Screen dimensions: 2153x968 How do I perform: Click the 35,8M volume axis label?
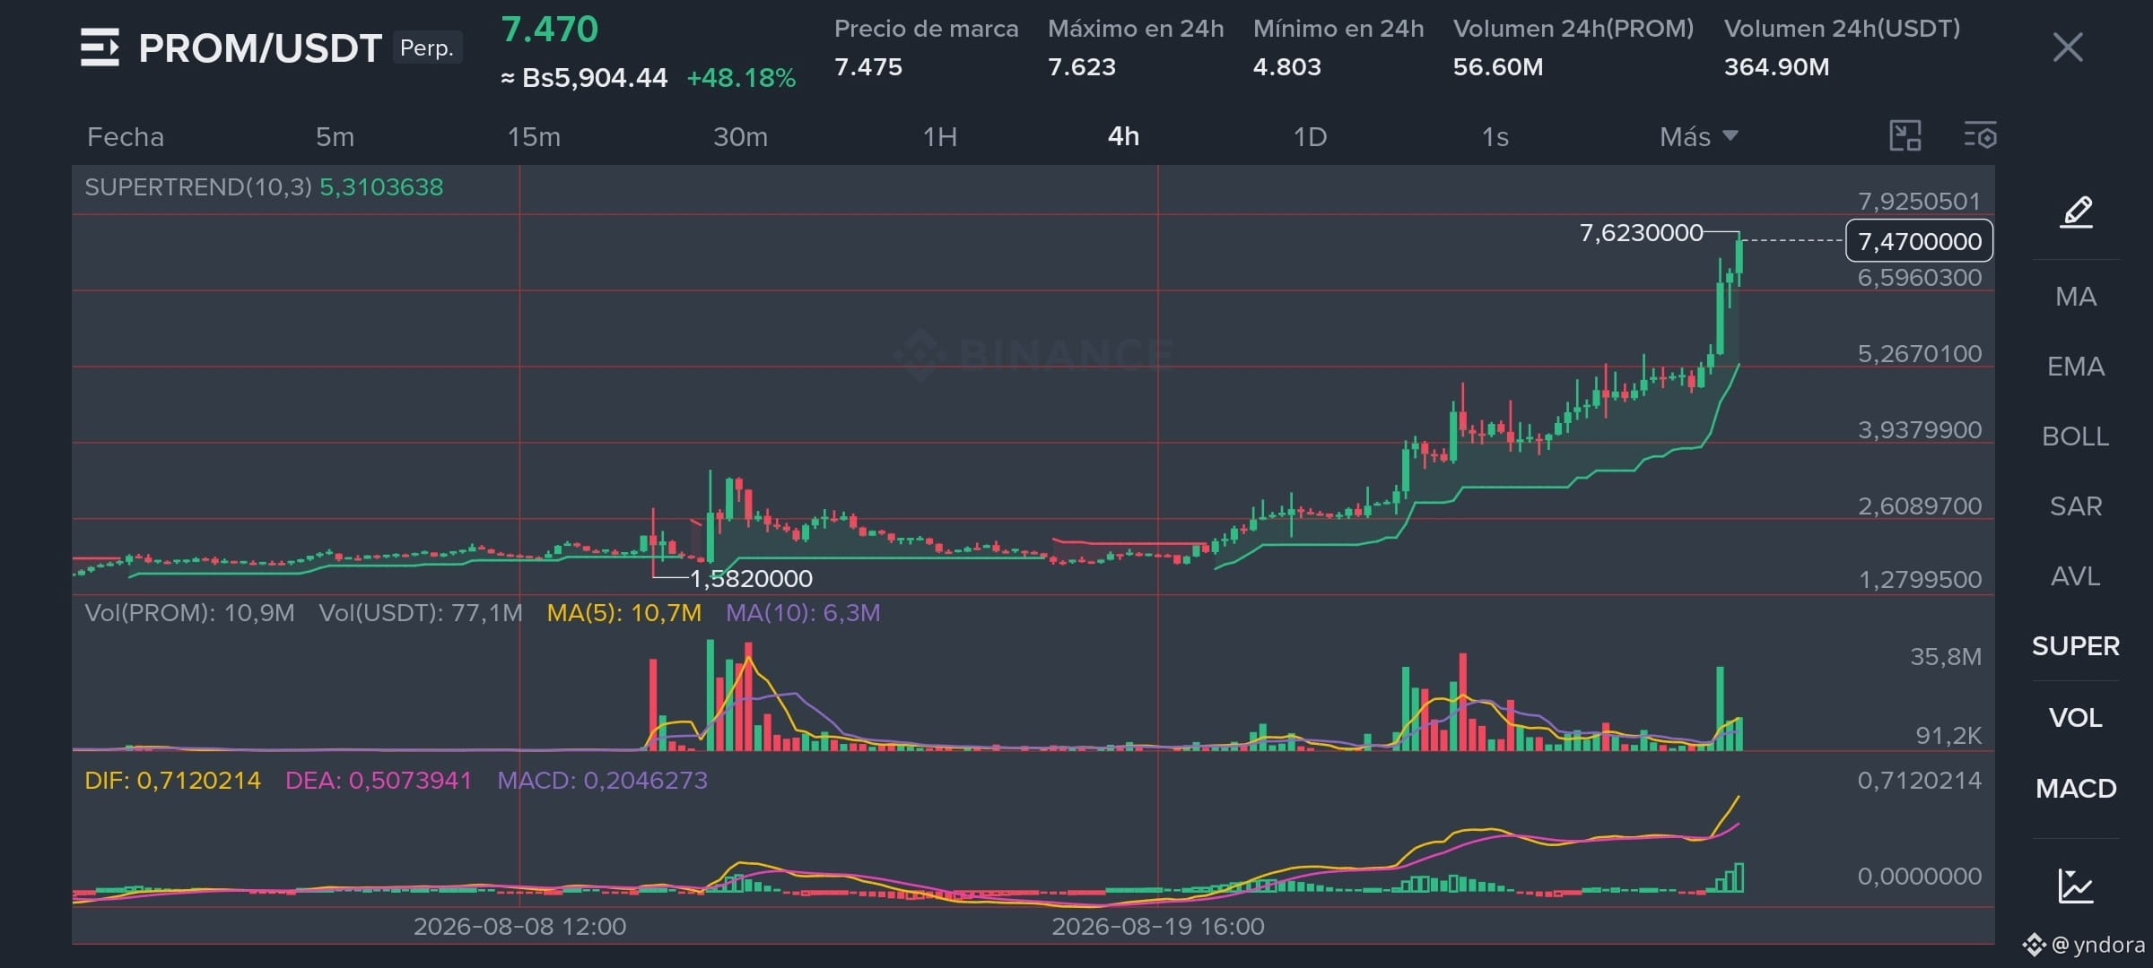(1946, 657)
